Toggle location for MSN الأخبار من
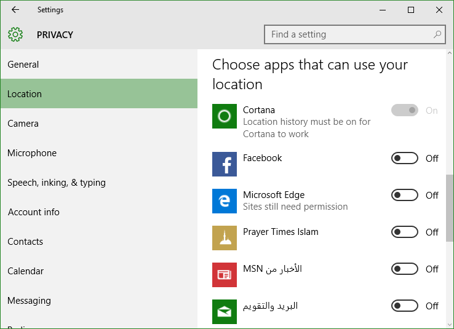This screenshot has height=329, width=454. click(x=405, y=269)
